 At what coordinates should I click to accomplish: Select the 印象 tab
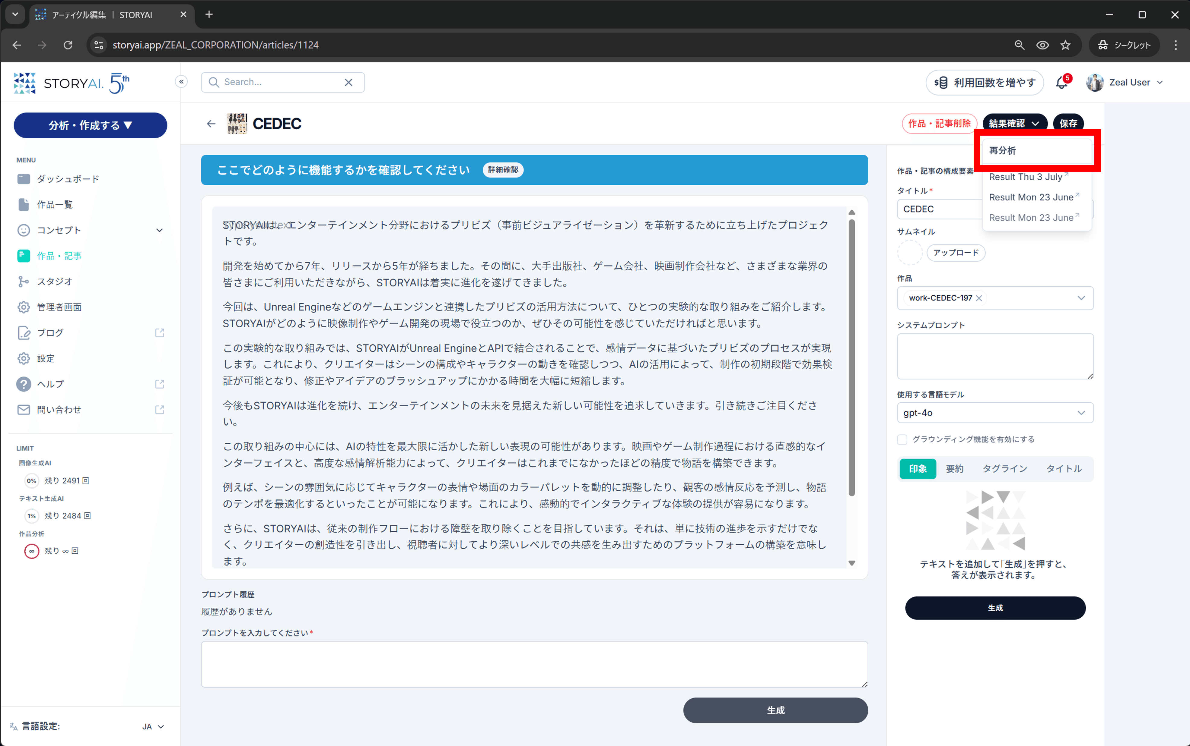[x=918, y=469]
